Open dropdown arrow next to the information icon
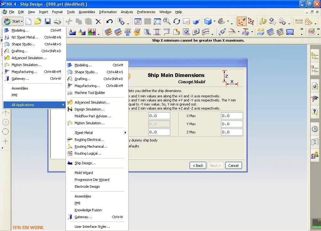Viewport: 321px width, 231px height. 128,23
